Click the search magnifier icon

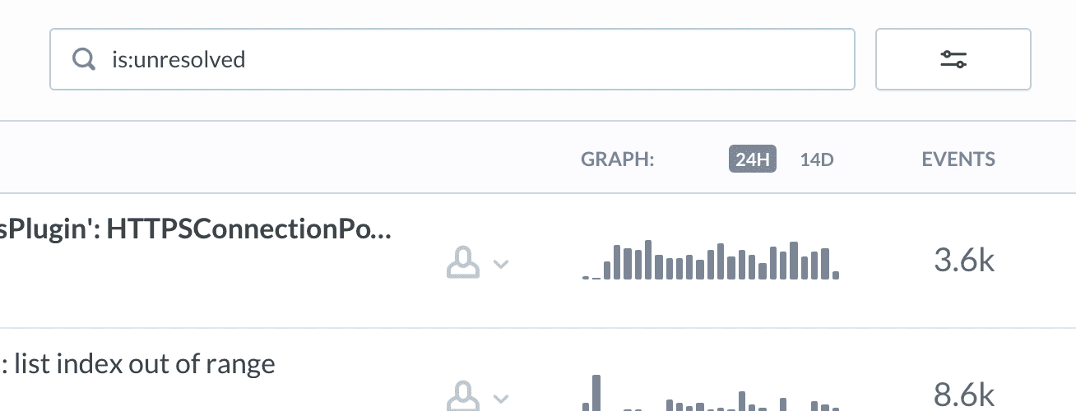pyautogui.click(x=84, y=59)
